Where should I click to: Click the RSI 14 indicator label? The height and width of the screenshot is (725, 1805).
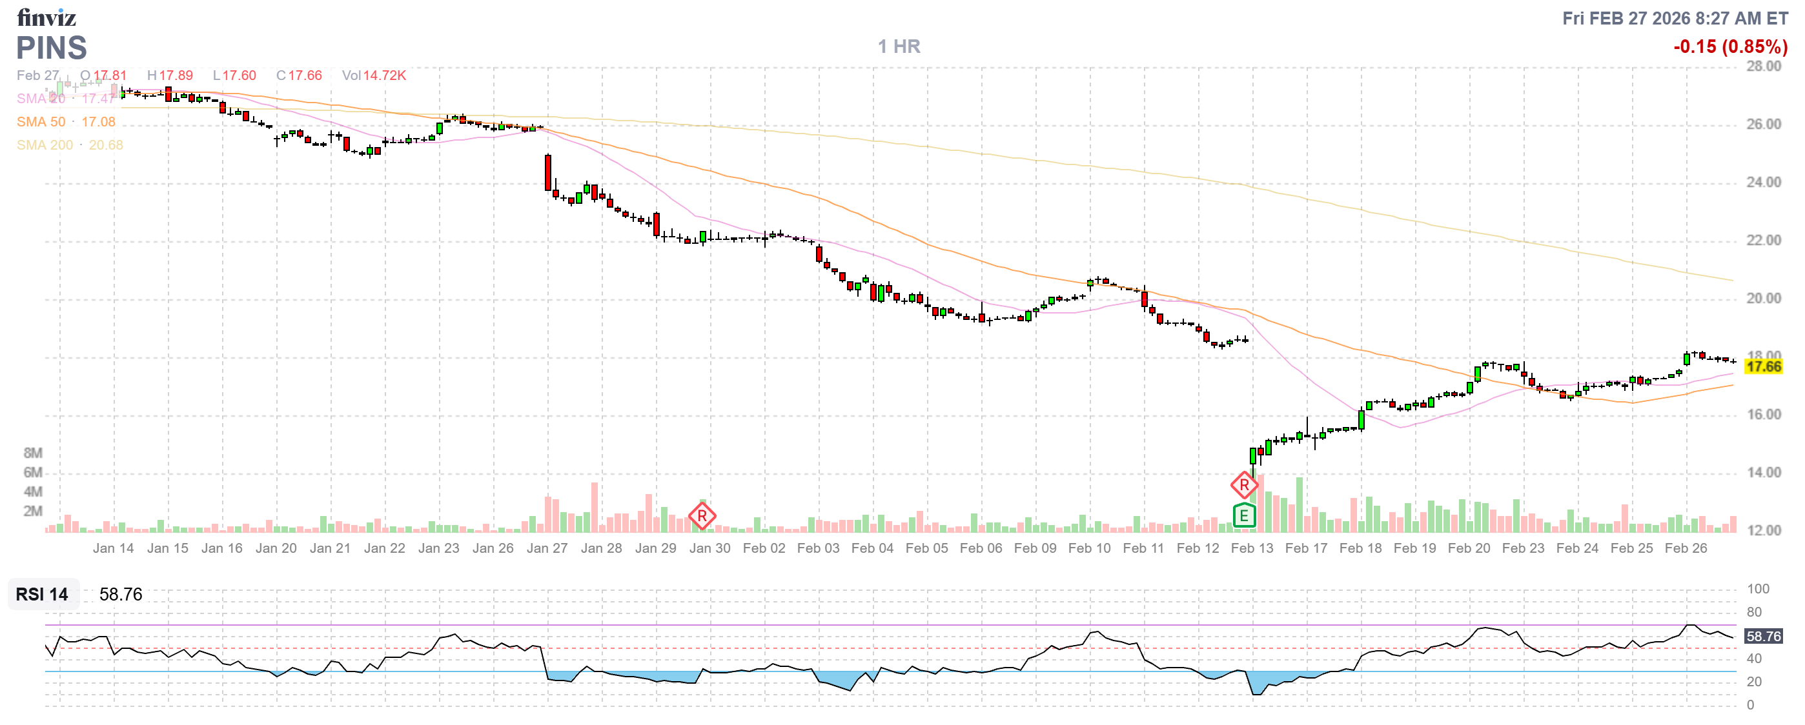pyautogui.click(x=42, y=594)
